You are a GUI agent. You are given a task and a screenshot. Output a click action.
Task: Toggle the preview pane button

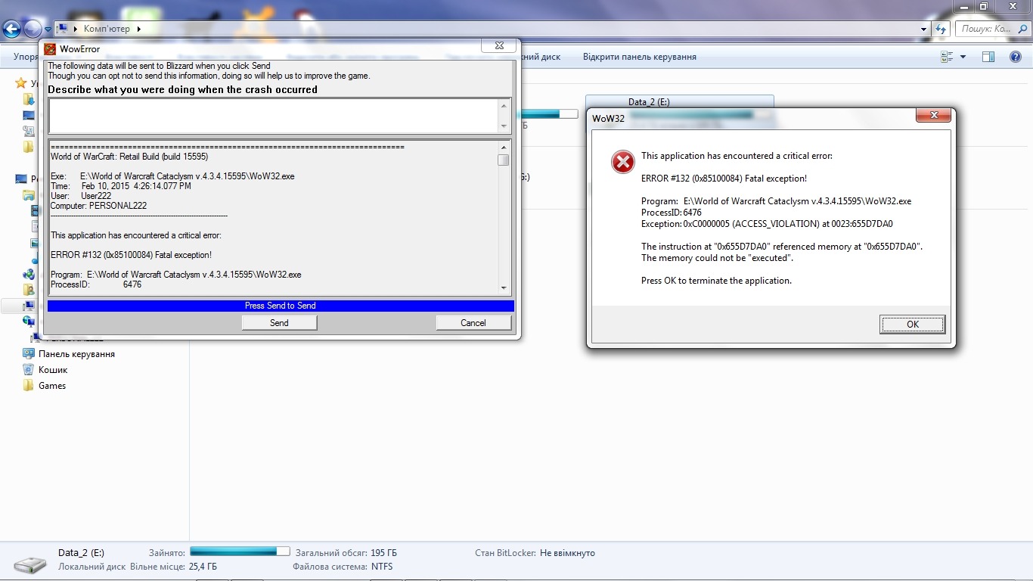tap(988, 57)
